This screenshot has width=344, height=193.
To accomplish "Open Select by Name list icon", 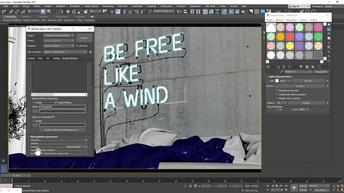I will tap(49, 11).
